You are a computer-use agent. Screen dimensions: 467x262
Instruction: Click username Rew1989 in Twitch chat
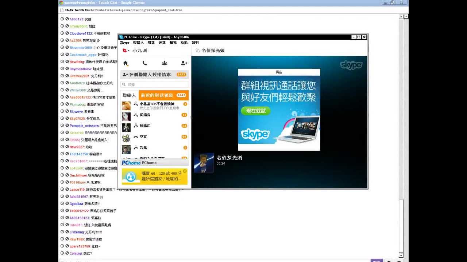click(x=77, y=239)
